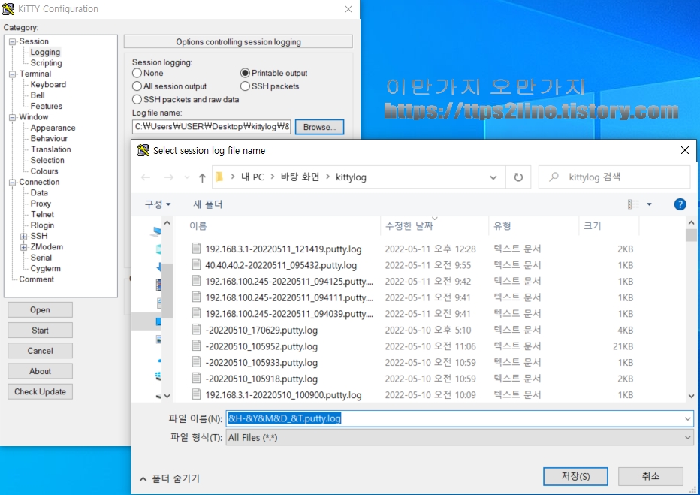Click the 저장(S) save button
The height and width of the screenshot is (495, 700).
pos(575,476)
